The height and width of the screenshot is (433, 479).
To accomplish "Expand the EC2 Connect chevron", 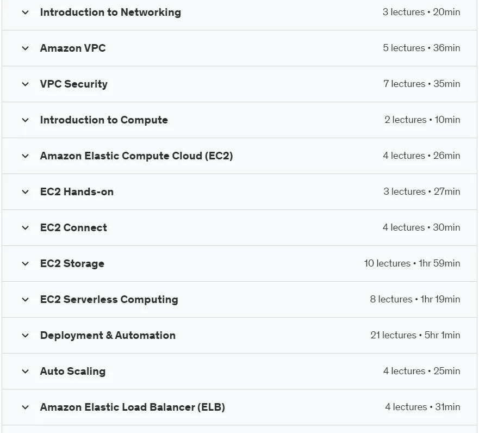I will (x=26, y=228).
